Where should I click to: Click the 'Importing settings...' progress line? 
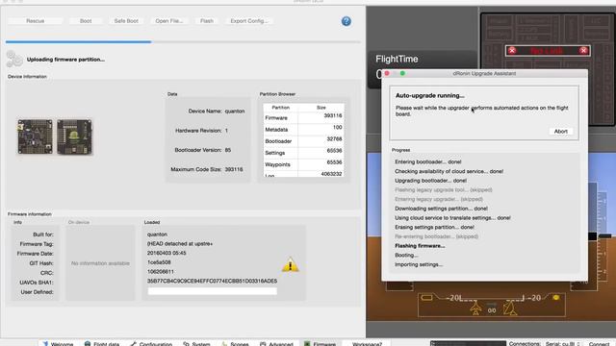click(x=419, y=264)
